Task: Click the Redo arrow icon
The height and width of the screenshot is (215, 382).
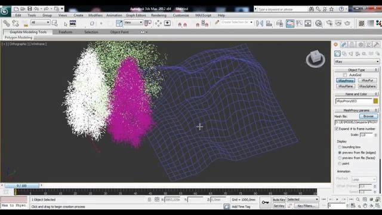Action: tap(47, 9)
